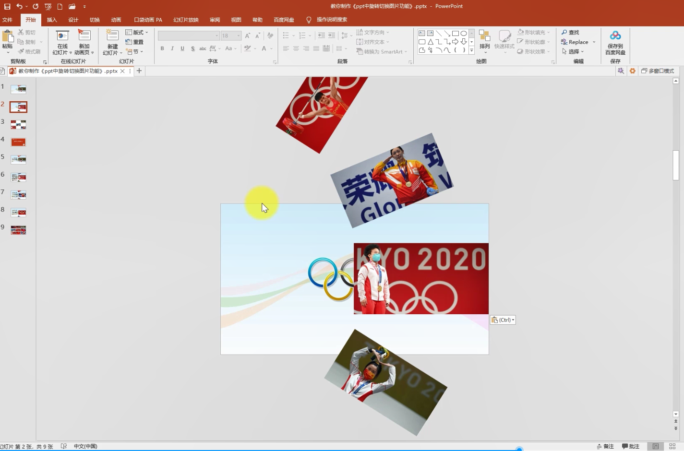Open the Pocket Animation PA tab
Screen dimensions: 684x451
click(148, 20)
